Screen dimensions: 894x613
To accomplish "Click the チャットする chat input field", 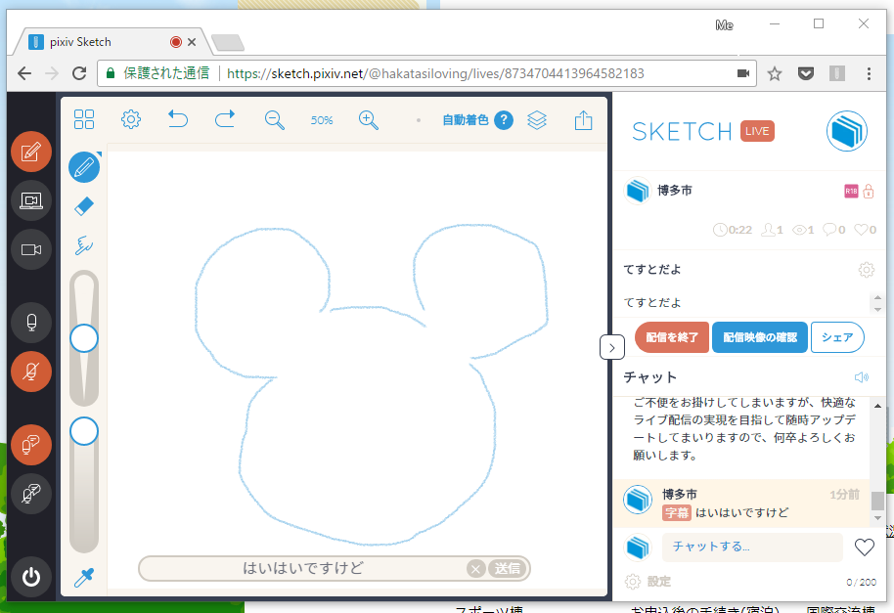I will point(752,547).
